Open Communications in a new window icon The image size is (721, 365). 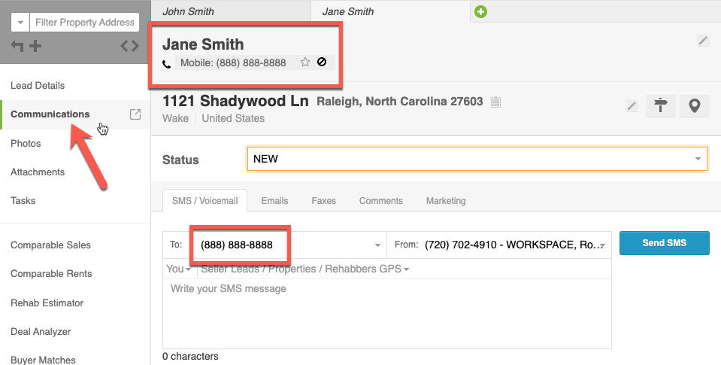click(135, 114)
